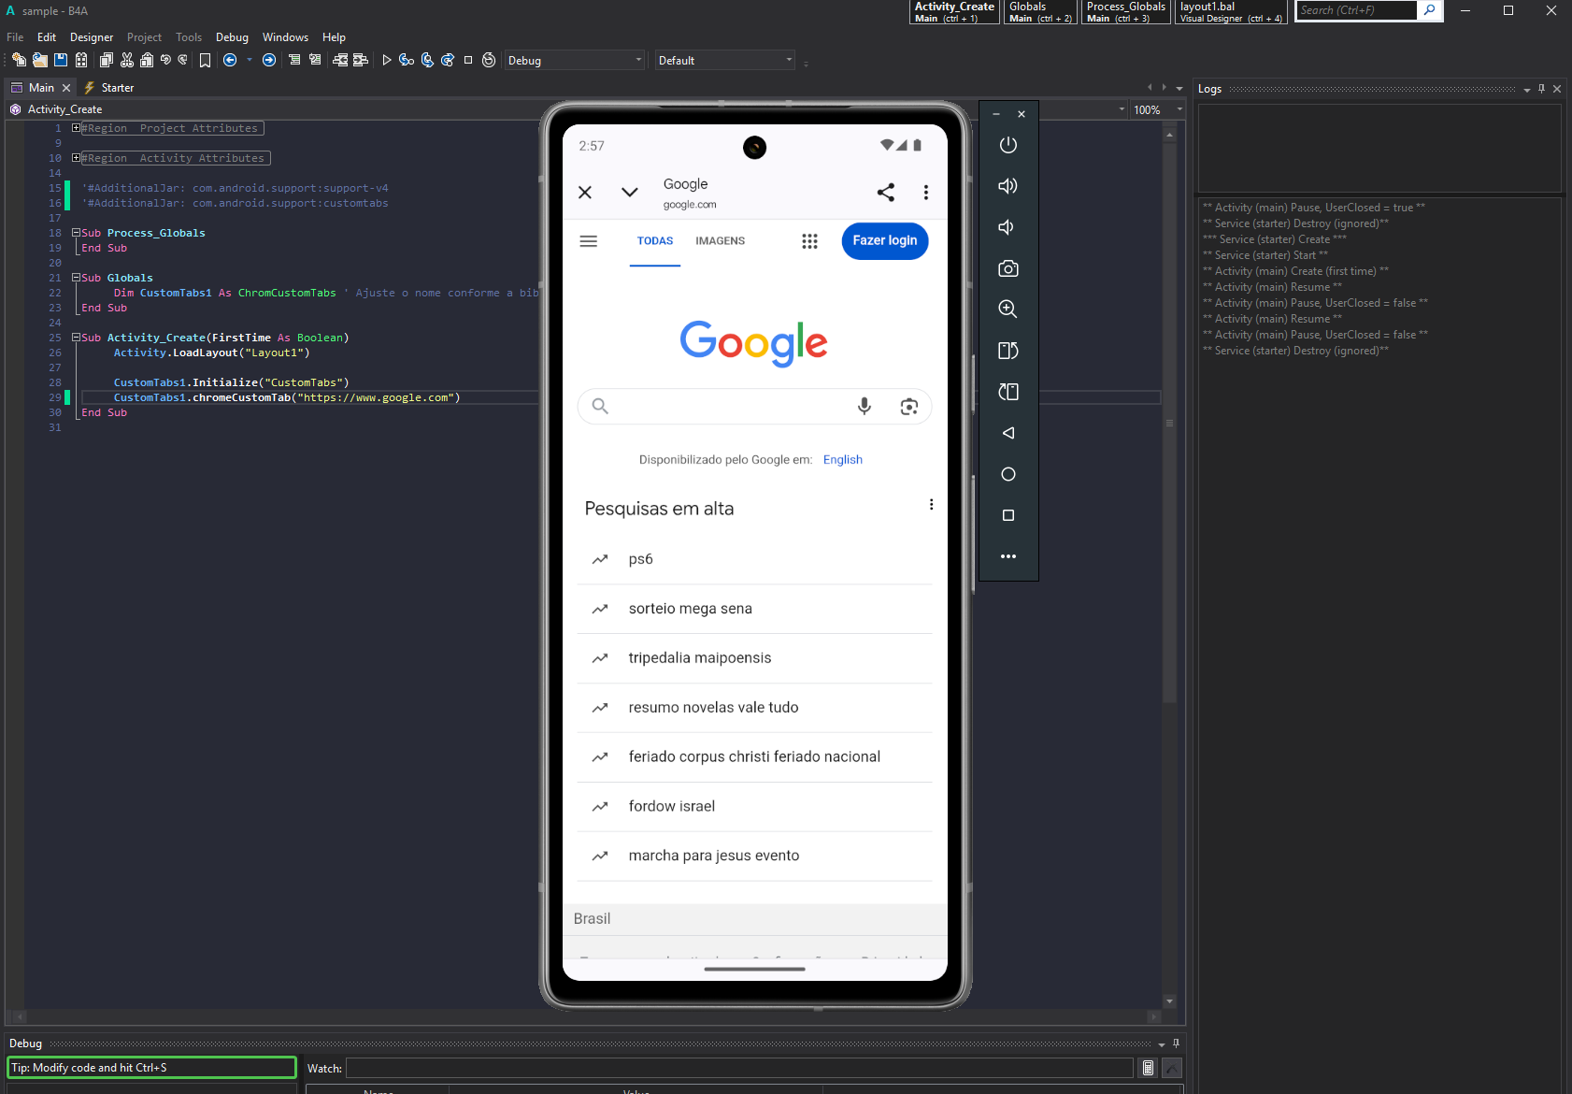Open the Logs panel options dropdown arrow
Screen dimensions: 1572x1094
[x=1527, y=90]
